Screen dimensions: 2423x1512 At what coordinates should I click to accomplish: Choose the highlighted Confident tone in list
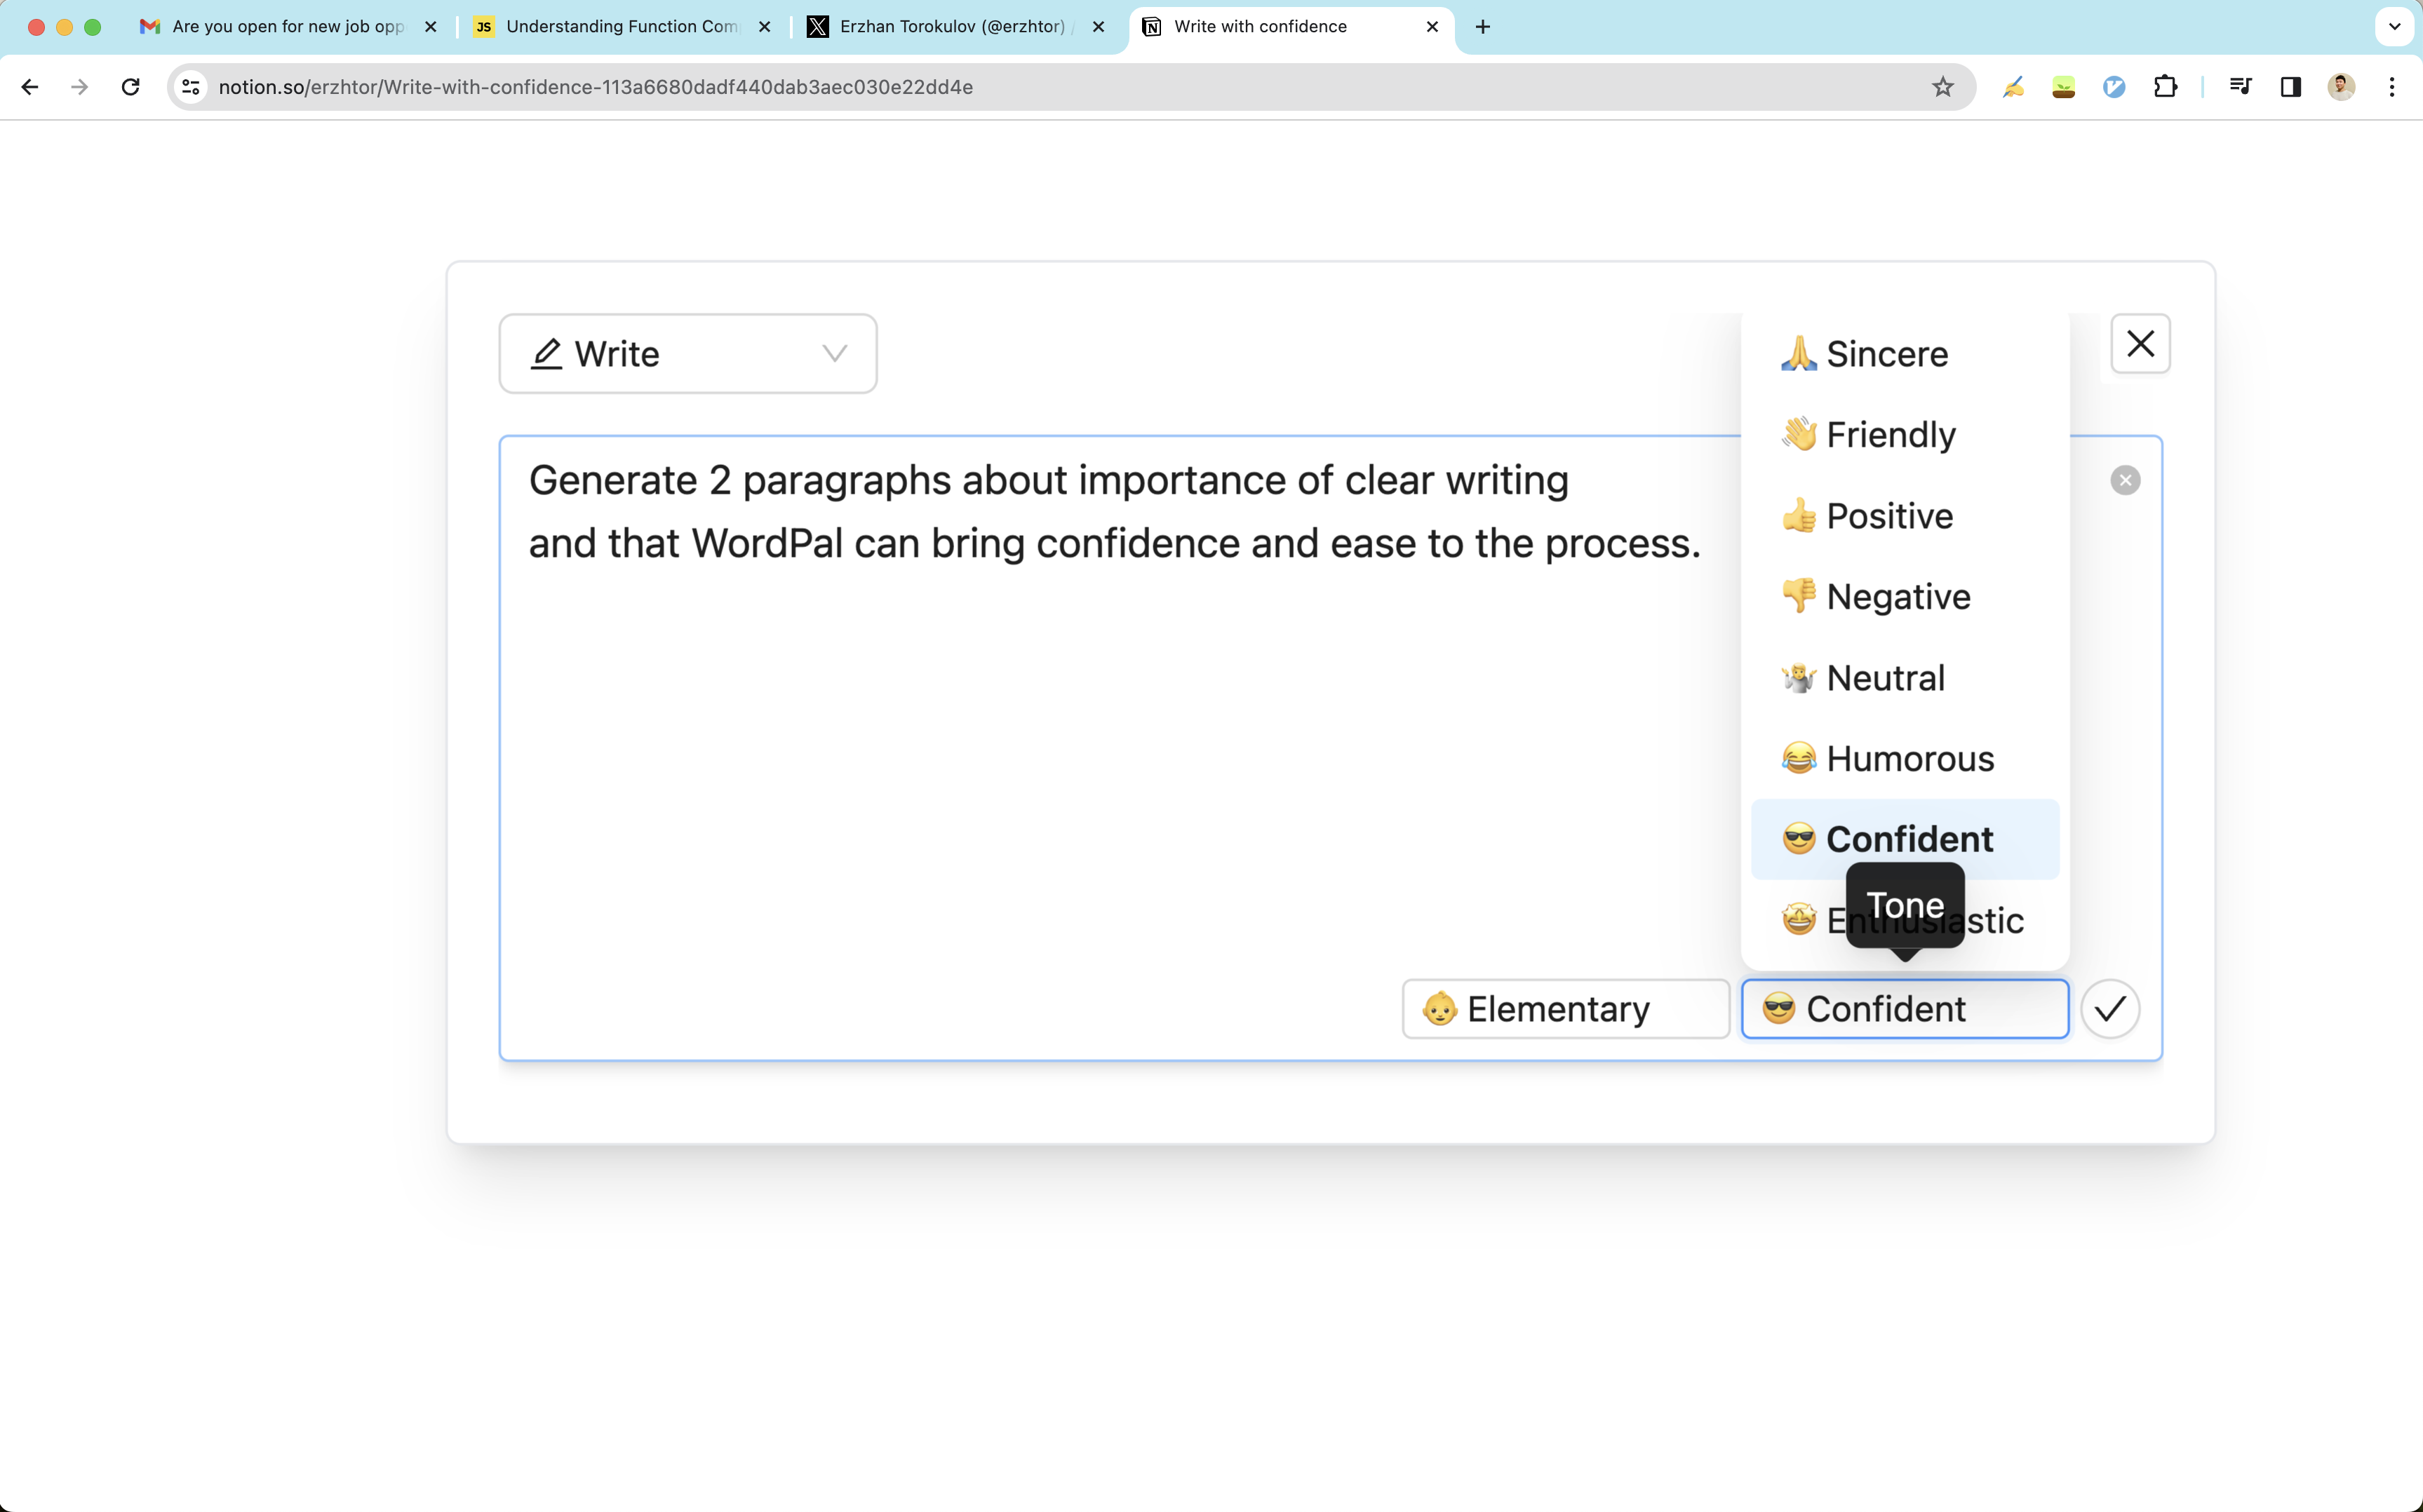(x=1905, y=839)
